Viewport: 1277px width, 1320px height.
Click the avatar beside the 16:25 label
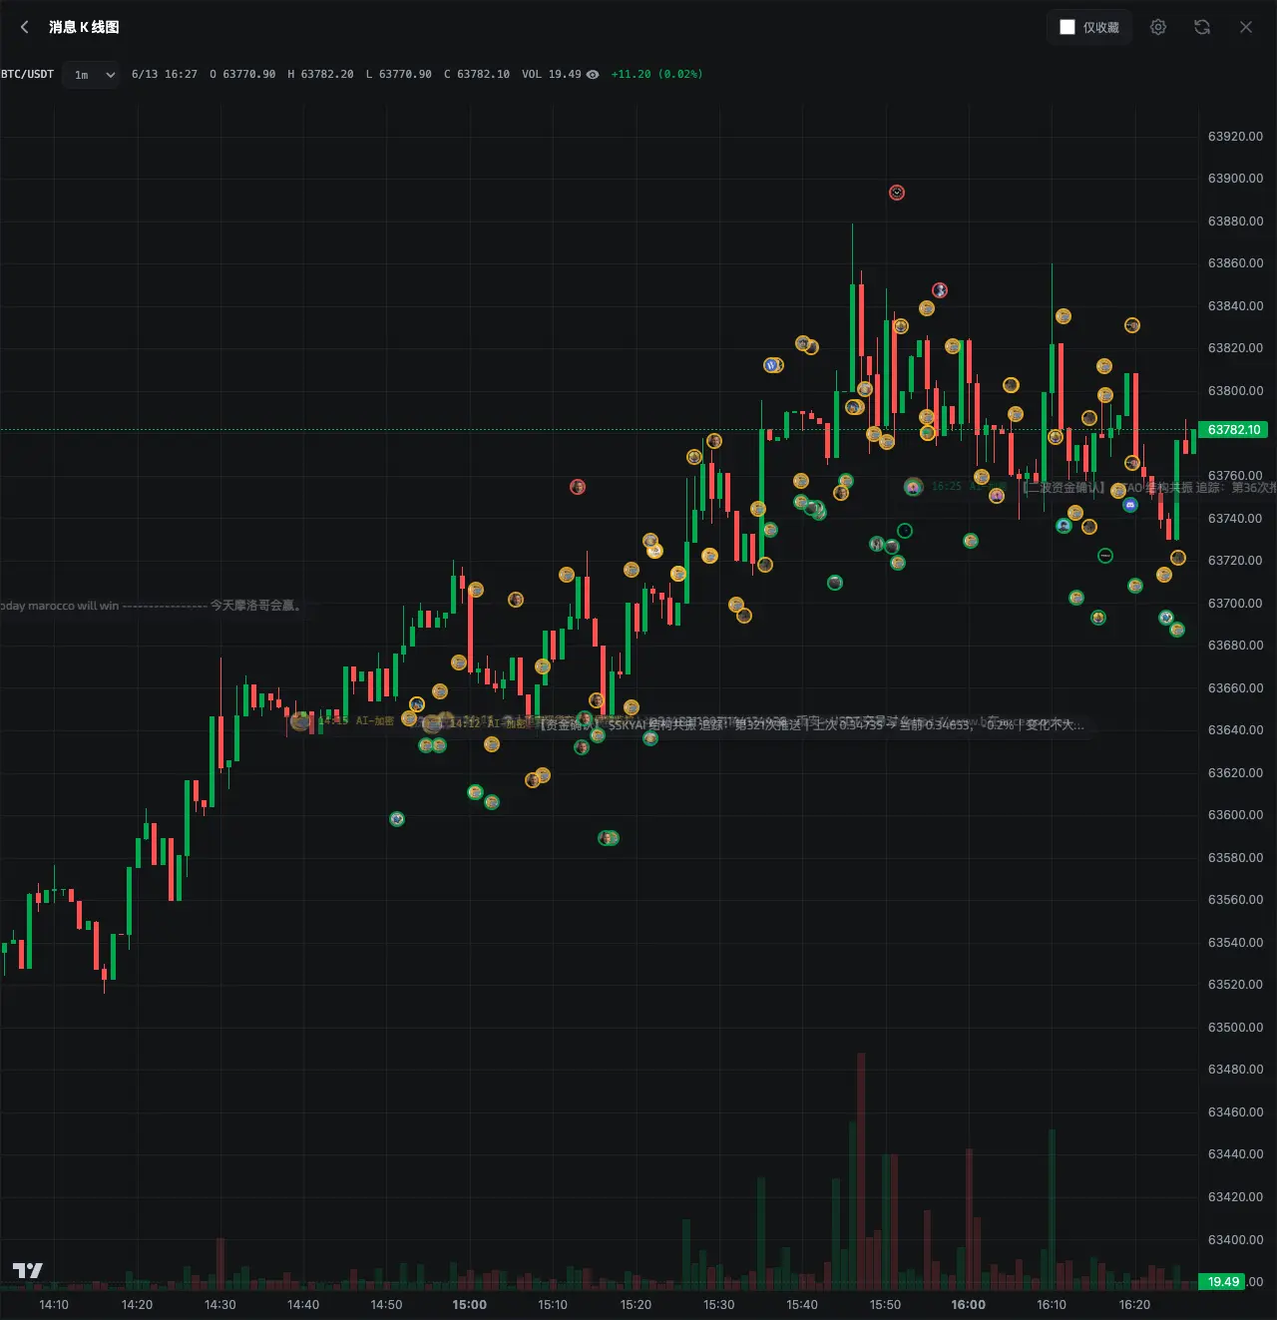tap(913, 487)
